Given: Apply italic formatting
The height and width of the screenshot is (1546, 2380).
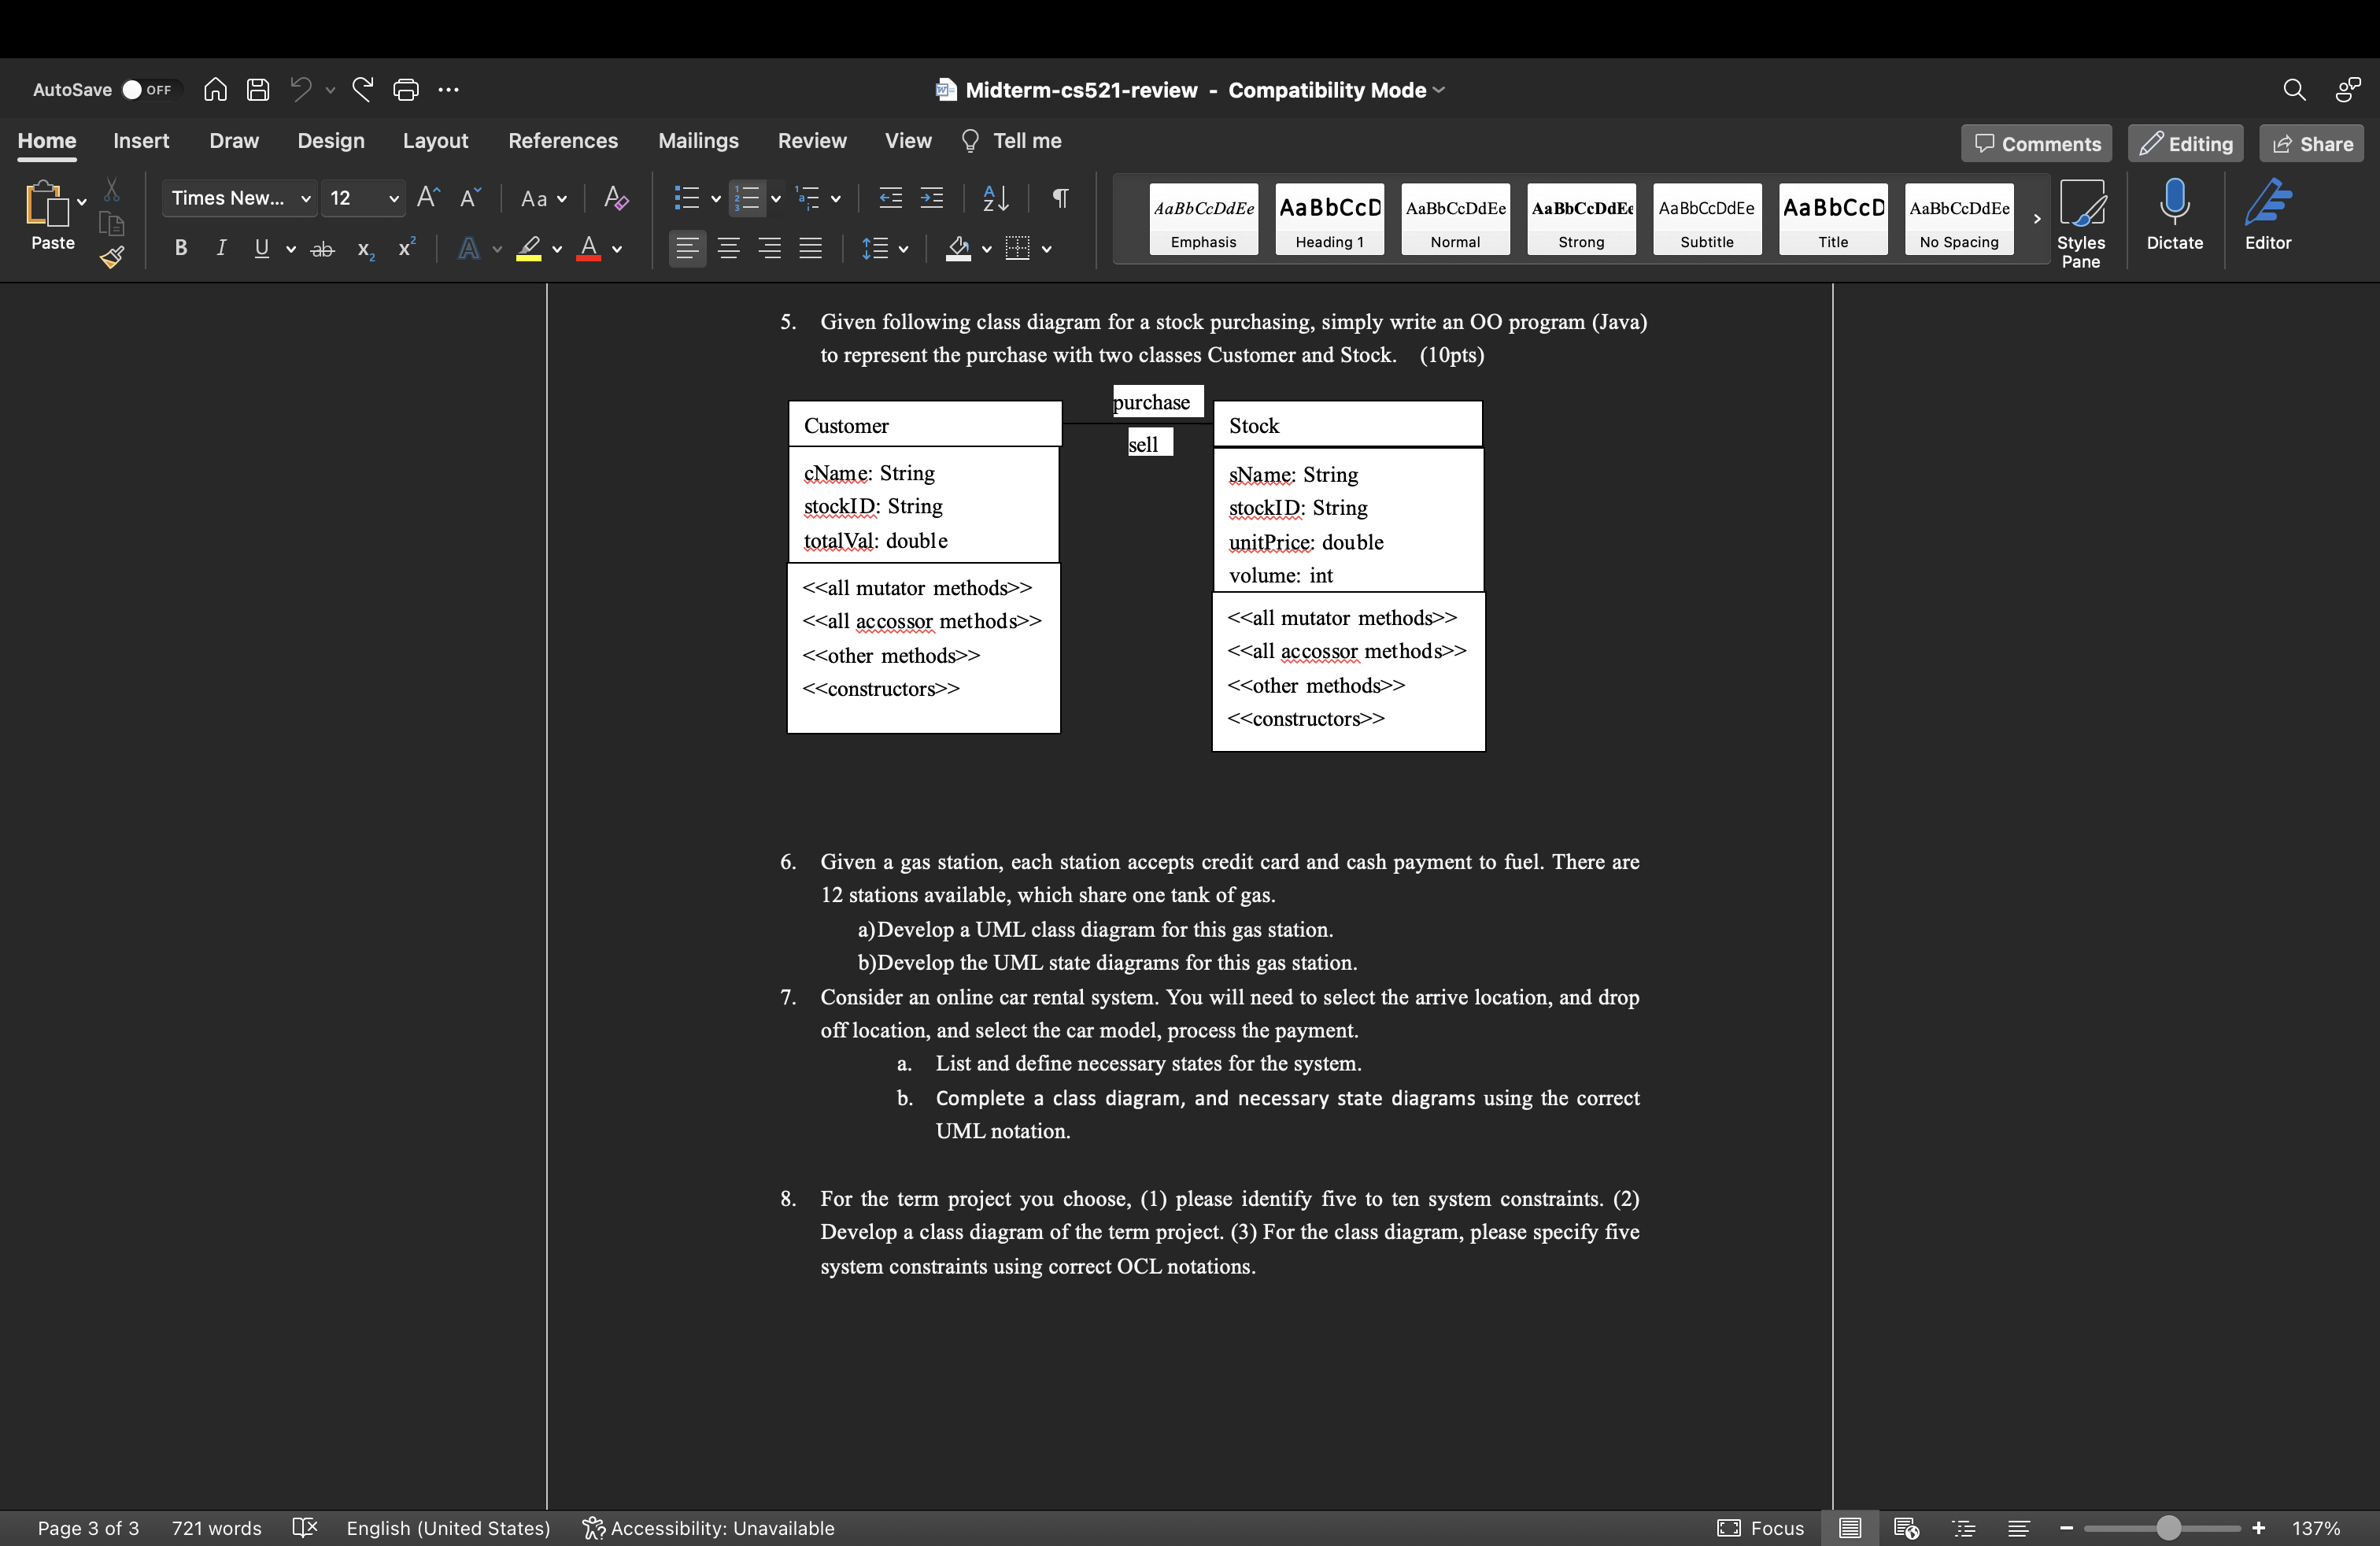Looking at the screenshot, I should tap(221, 248).
